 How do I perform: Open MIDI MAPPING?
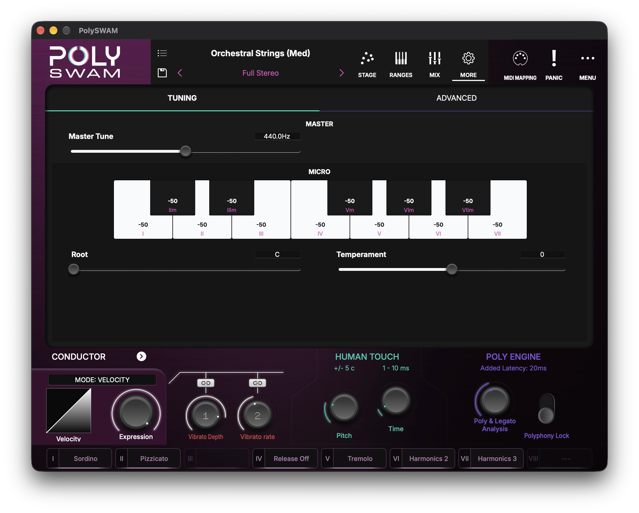pos(520,66)
